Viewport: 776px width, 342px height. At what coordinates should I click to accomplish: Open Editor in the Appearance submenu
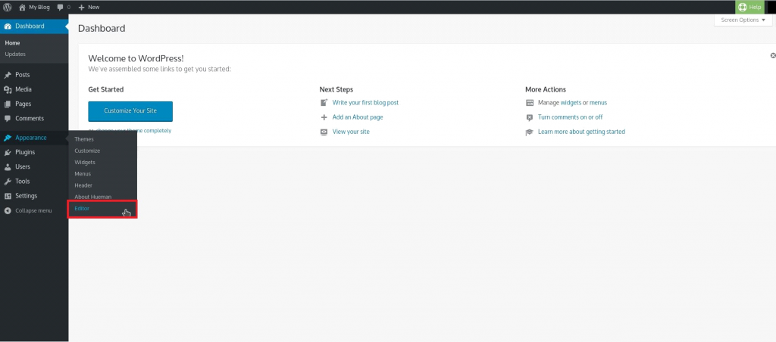[82, 209]
